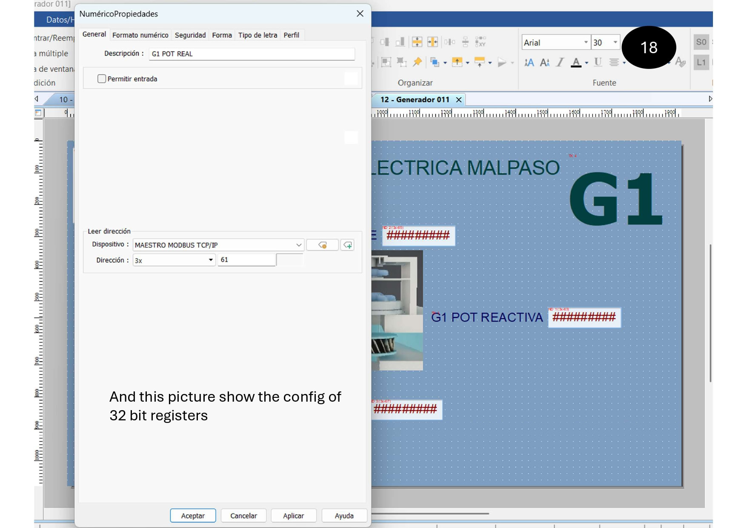Click the increase font size icon

tap(529, 63)
